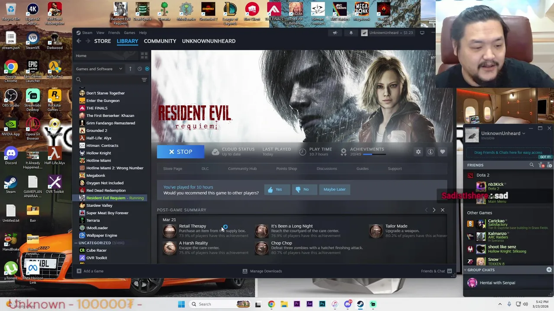Click the Steam forward navigation arrow
The height and width of the screenshot is (311, 554).
[88, 41]
